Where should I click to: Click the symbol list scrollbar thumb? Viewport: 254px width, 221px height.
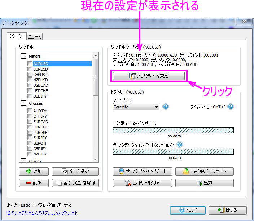(96, 77)
